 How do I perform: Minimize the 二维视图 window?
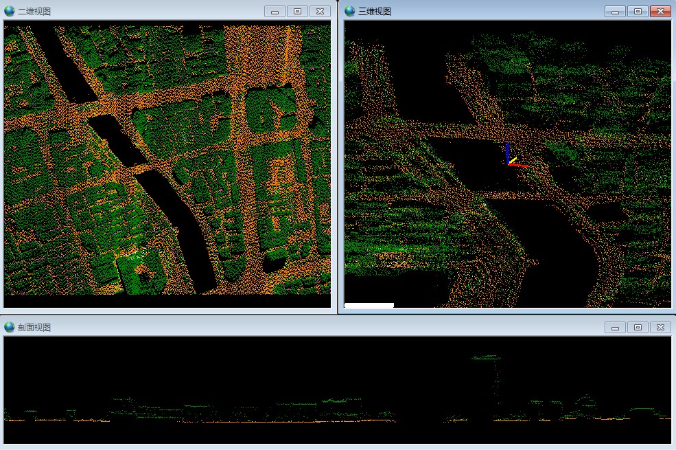(x=275, y=12)
